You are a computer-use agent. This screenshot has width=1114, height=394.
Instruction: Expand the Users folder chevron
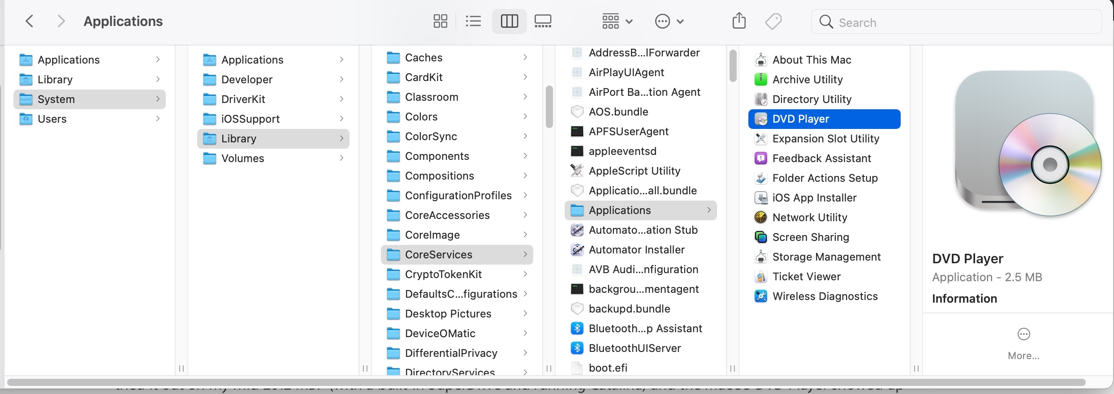[x=158, y=119]
